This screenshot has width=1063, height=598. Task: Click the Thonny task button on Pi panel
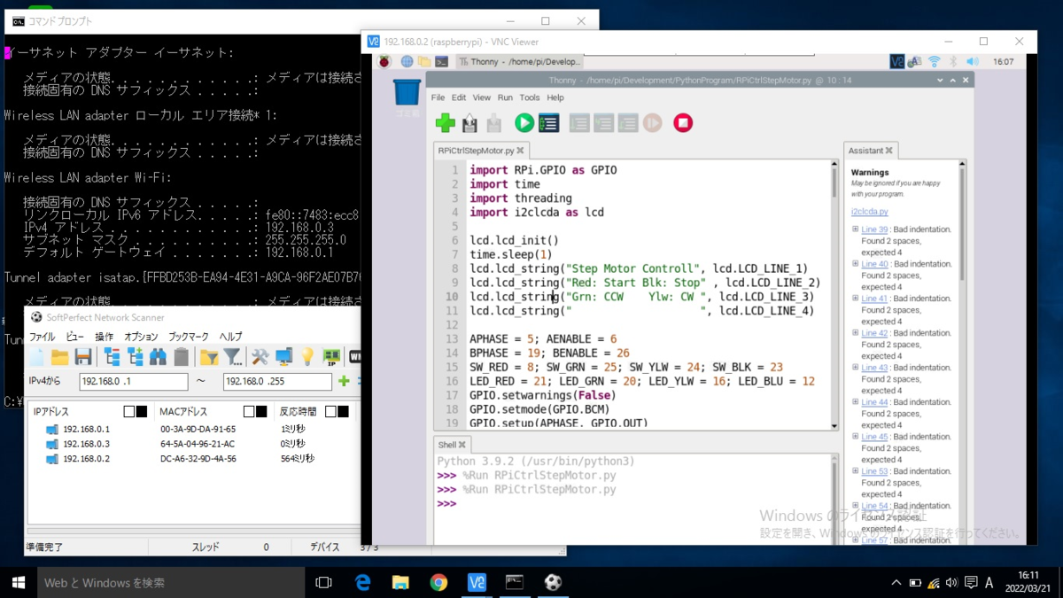click(520, 62)
